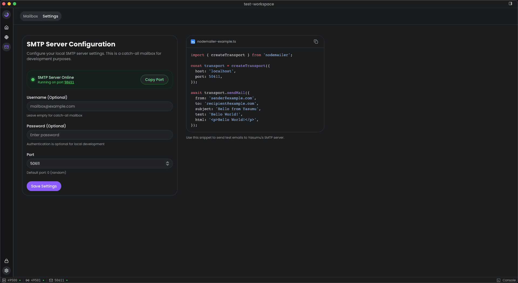Click the Yasumu logo icon in sidebar
Viewport: 518px width, 283px height.
click(x=6, y=15)
